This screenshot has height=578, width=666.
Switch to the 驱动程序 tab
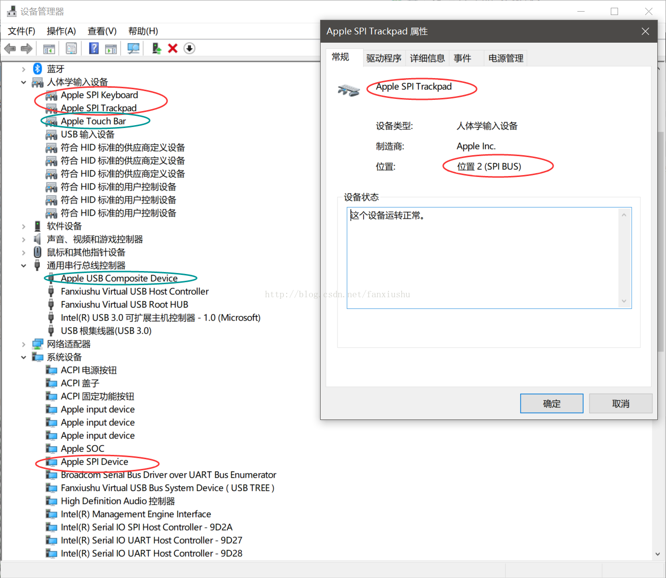384,58
